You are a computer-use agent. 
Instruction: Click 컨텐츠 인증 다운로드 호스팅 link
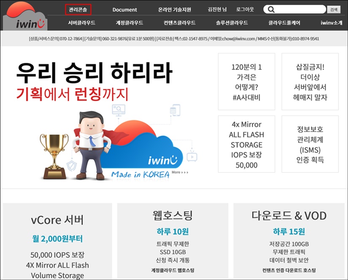pos(289,270)
